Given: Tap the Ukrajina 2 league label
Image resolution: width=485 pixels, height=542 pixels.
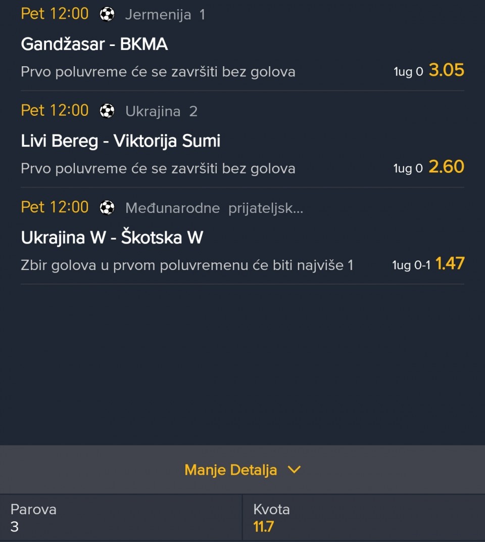Looking at the screenshot, I should (x=161, y=111).
